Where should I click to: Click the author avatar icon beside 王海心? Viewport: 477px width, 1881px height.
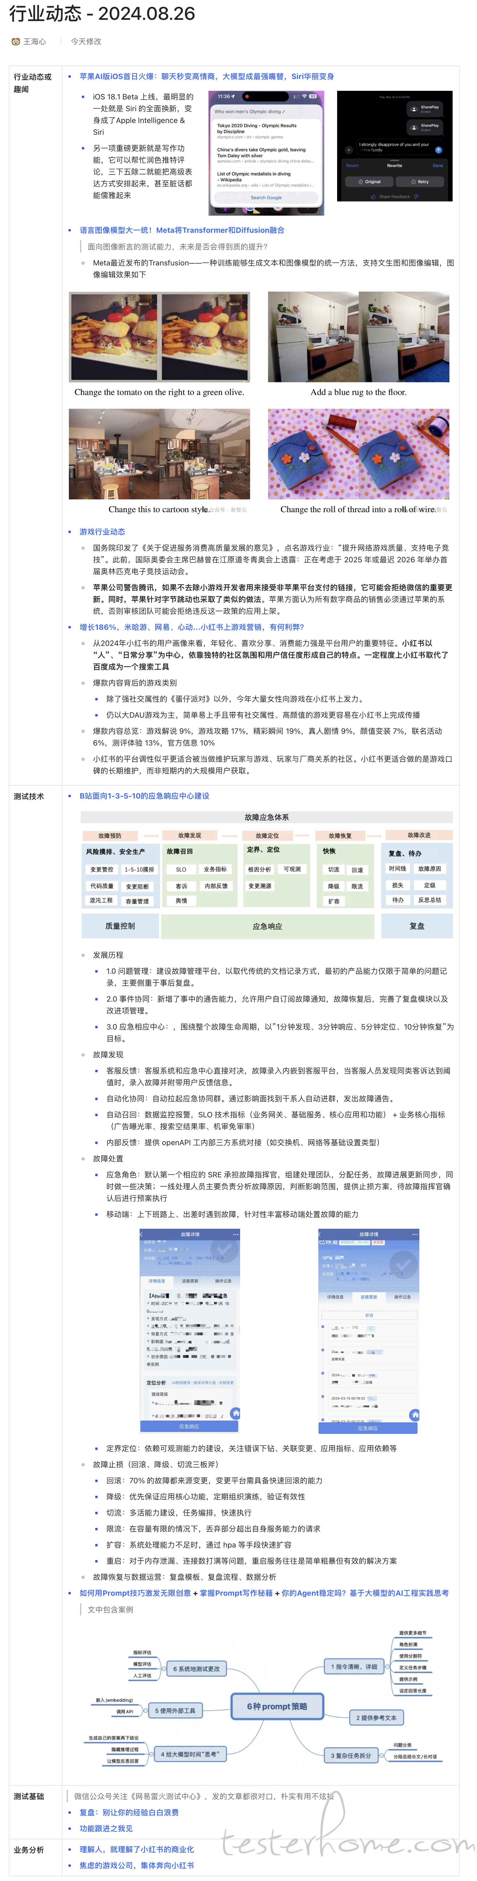15,42
